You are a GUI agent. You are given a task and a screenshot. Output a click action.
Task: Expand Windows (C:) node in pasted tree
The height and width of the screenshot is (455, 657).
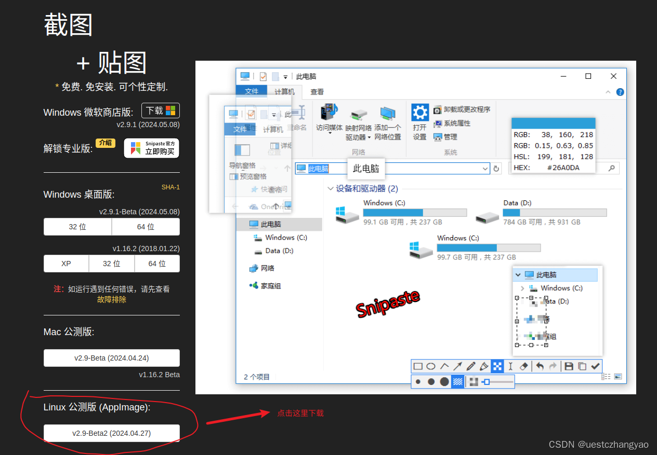(522, 288)
